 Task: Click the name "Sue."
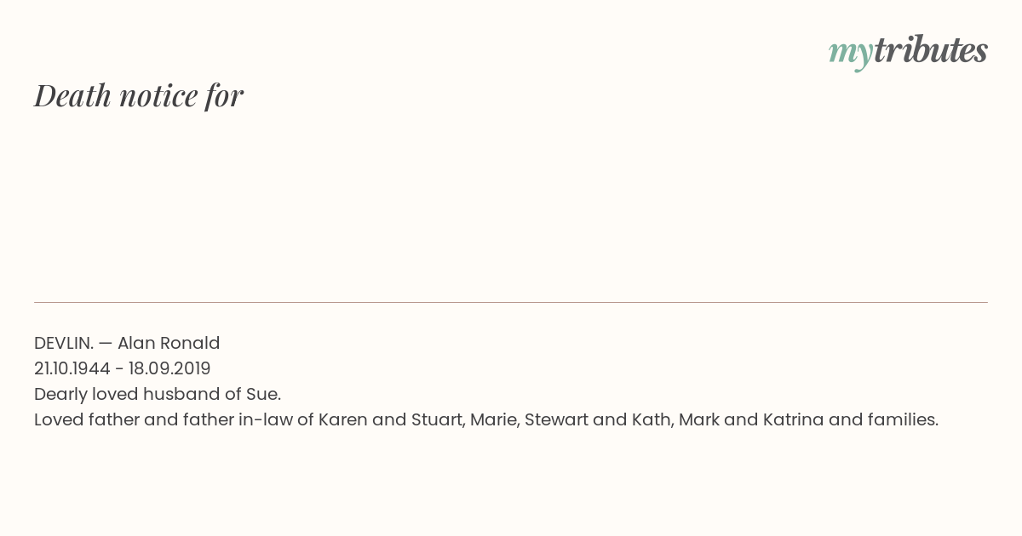tap(264, 394)
